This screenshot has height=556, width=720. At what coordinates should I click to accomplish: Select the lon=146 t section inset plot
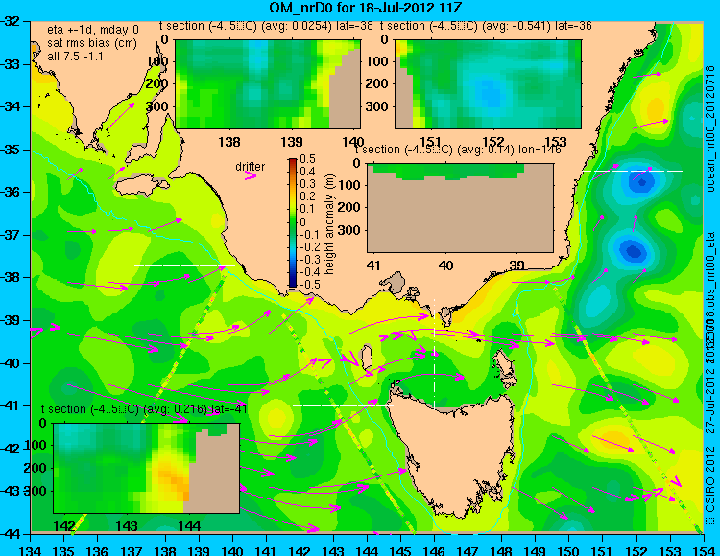pos(460,208)
